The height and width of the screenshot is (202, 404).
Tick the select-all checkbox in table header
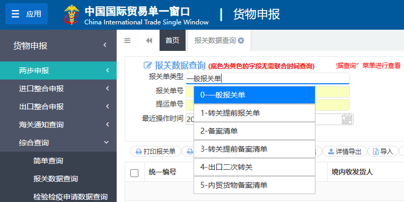point(135,173)
